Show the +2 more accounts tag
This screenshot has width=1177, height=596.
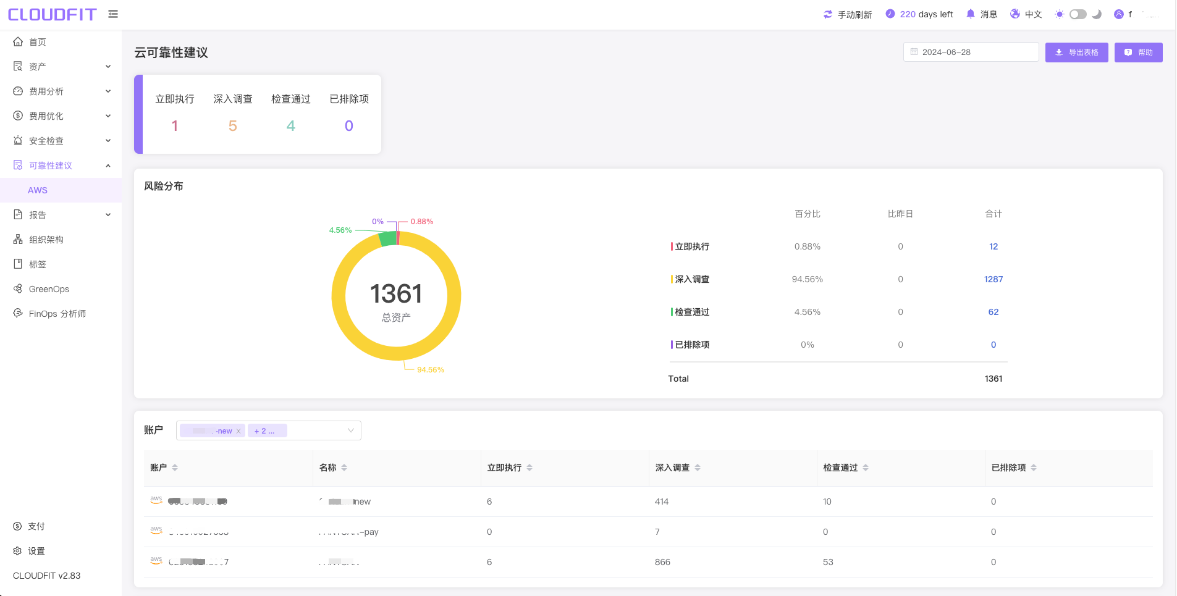click(268, 430)
